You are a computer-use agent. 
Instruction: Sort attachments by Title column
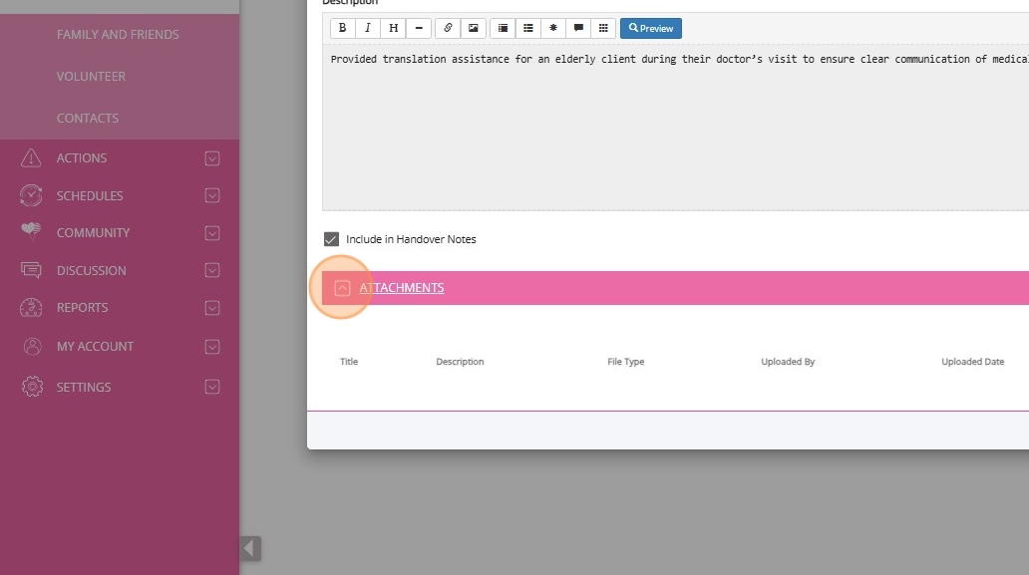pyautogui.click(x=349, y=362)
